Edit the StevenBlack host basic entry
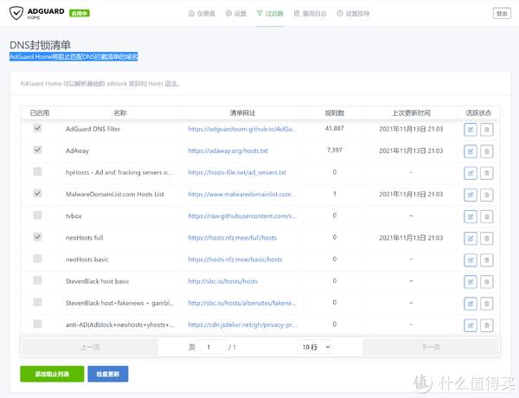The image size is (519, 398). click(x=471, y=282)
